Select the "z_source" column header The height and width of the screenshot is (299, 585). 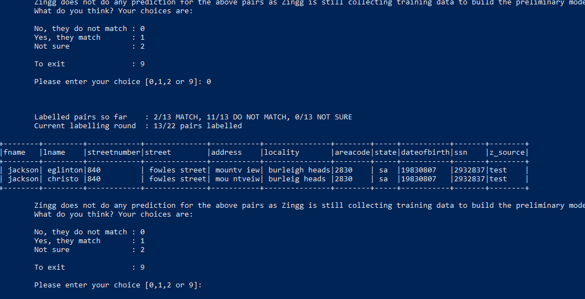pyautogui.click(x=507, y=153)
